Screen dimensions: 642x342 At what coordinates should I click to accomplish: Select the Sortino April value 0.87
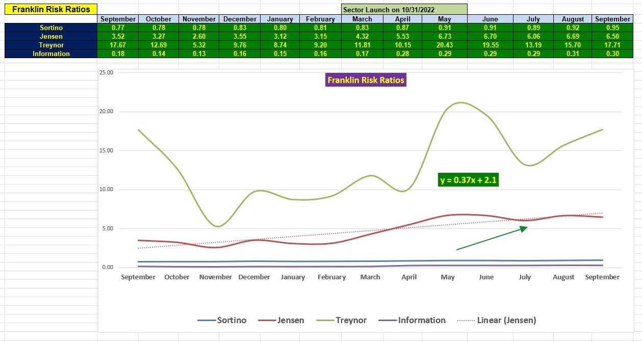tap(402, 28)
